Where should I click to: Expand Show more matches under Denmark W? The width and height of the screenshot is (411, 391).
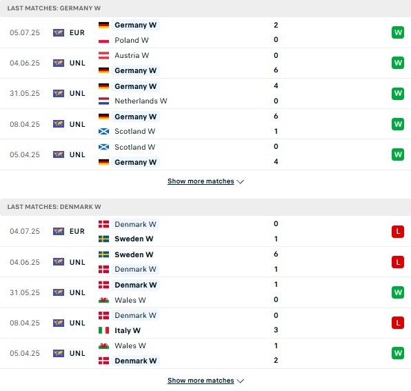(x=201, y=380)
